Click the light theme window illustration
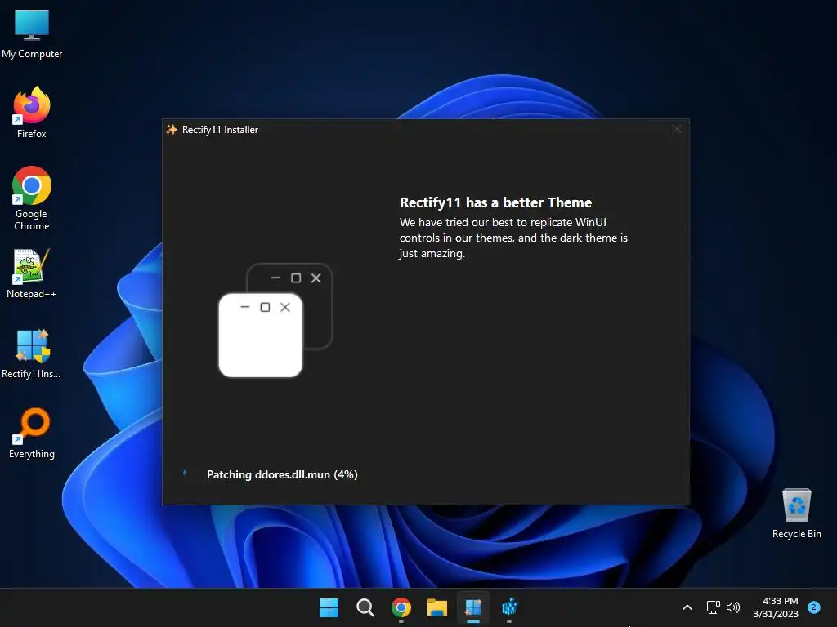 [261, 336]
